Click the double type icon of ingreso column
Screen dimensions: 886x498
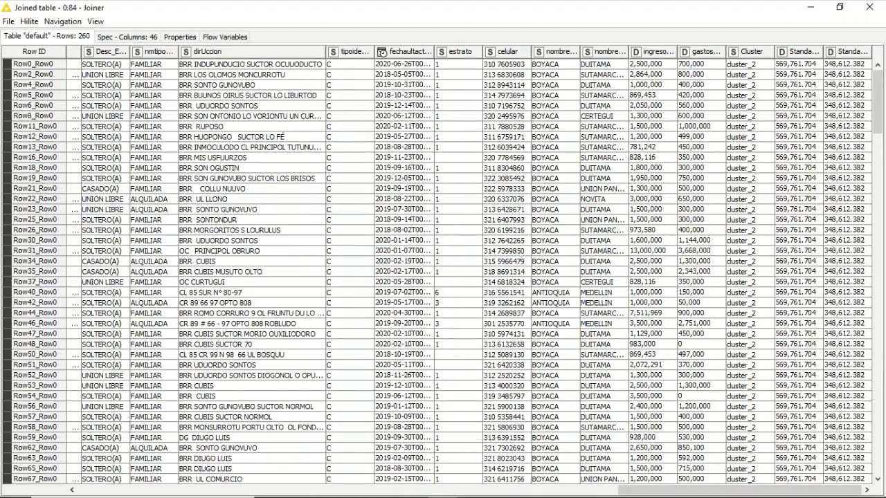tap(636, 52)
